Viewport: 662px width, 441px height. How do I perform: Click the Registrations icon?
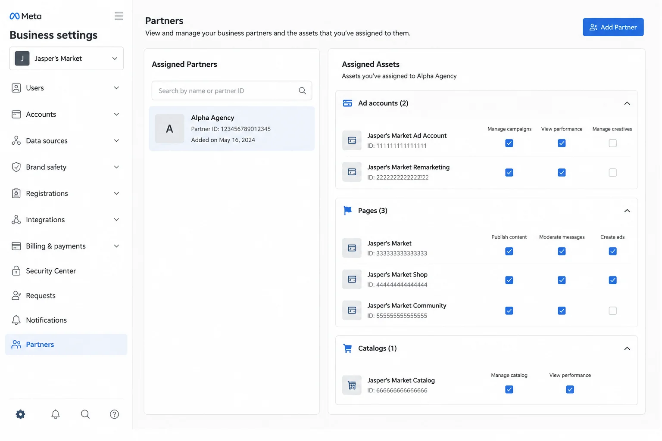click(16, 193)
